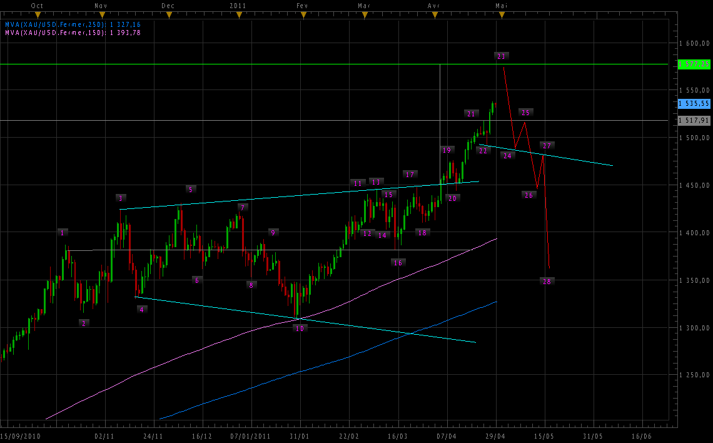The height and width of the screenshot is (443, 713).
Task: Select wave label 19 beside the April spike
Action: [x=447, y=150]
